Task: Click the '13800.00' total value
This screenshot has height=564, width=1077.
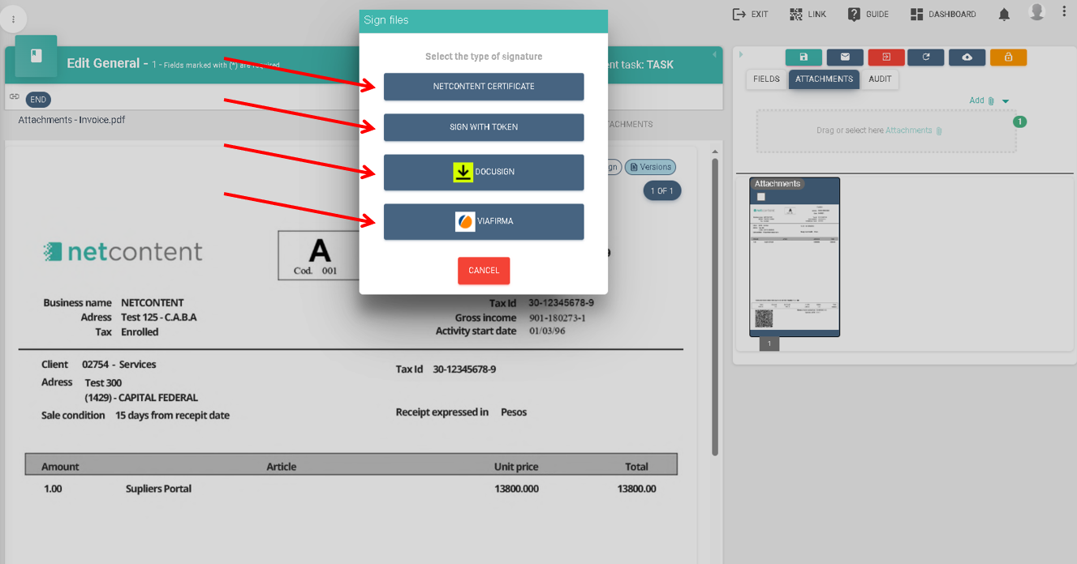Action: 636,489
